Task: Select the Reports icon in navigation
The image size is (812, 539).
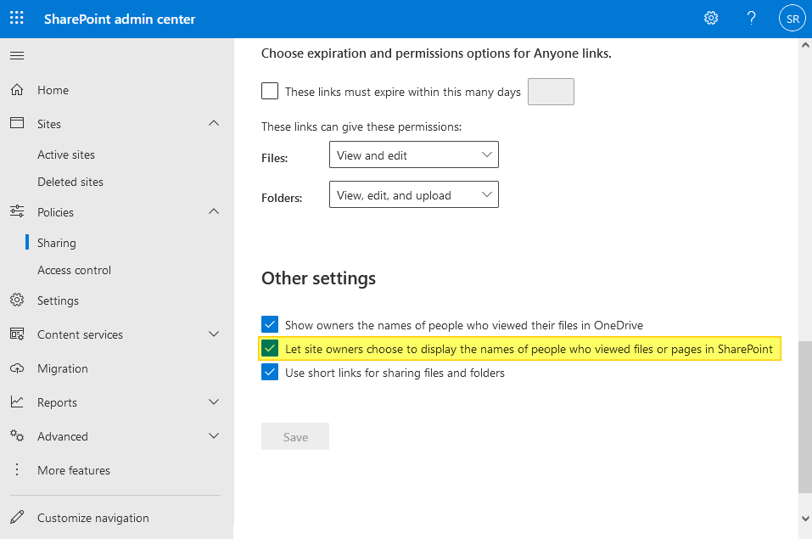Action: click(x=16, y=401)
